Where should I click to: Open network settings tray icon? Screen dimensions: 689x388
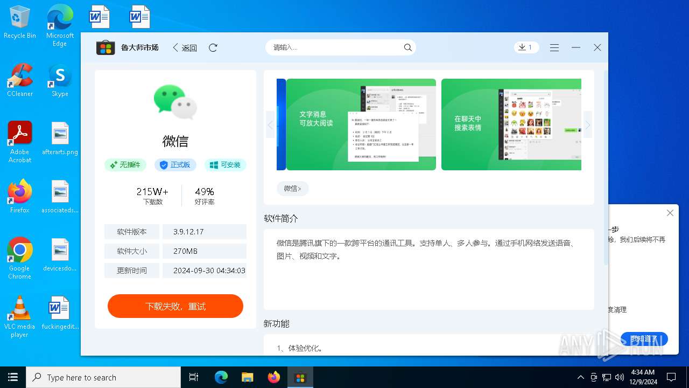(x=607, y=377)
